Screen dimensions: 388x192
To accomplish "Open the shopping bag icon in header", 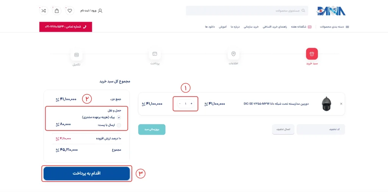I will pos(57,11).
